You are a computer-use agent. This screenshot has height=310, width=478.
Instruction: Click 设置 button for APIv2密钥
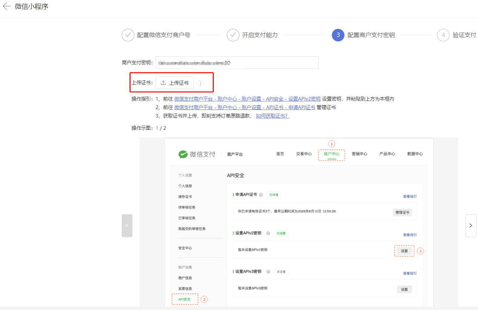click(404, 251)
